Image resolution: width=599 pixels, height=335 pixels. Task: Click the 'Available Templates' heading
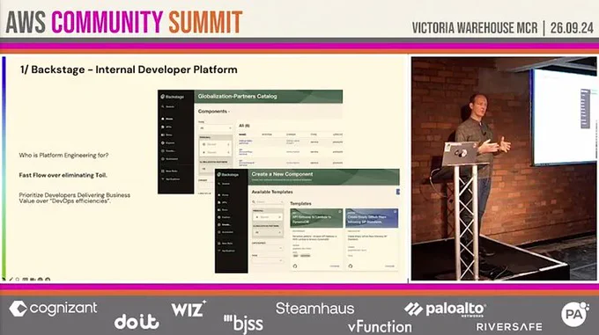coord(272,192)
